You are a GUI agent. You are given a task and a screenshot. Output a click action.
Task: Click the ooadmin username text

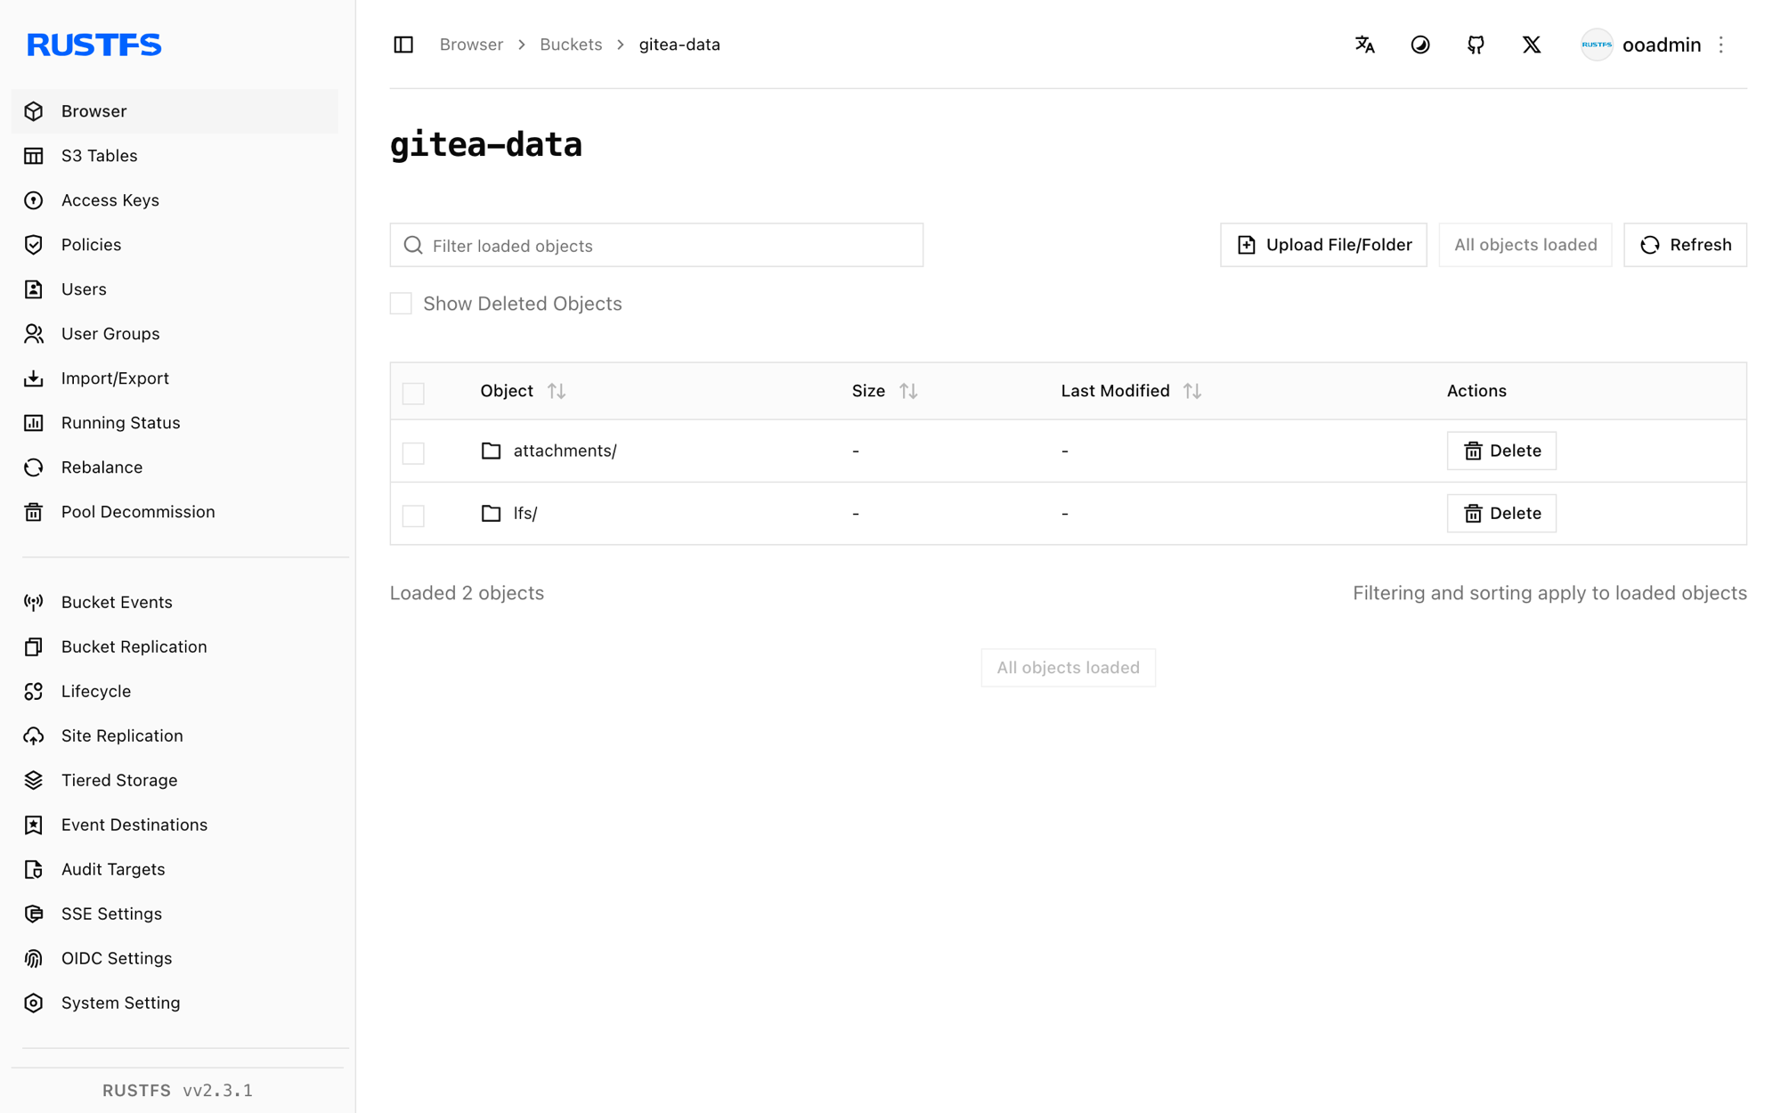(1662, 45)
